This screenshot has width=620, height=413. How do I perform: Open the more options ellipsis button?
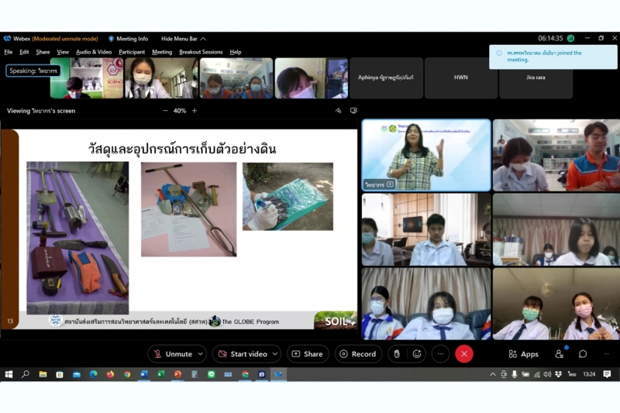[441, 354]
